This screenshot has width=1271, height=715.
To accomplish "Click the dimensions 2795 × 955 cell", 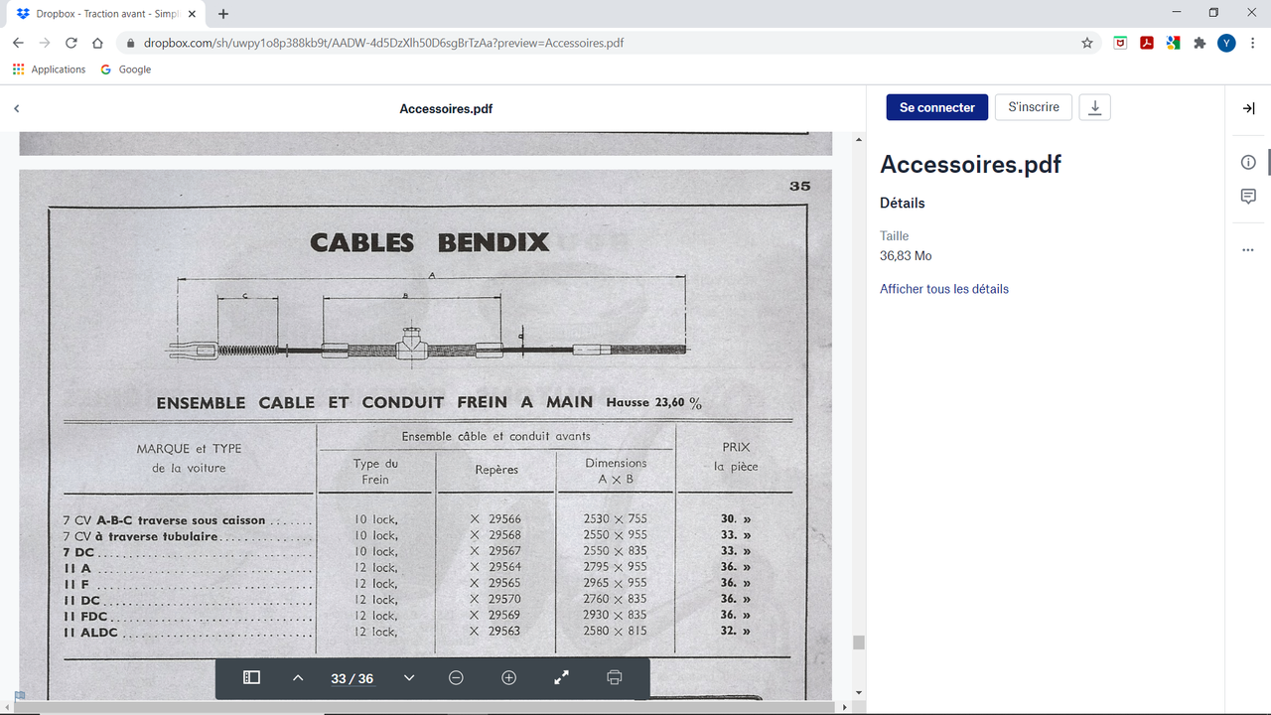I will tap(615, 567).
